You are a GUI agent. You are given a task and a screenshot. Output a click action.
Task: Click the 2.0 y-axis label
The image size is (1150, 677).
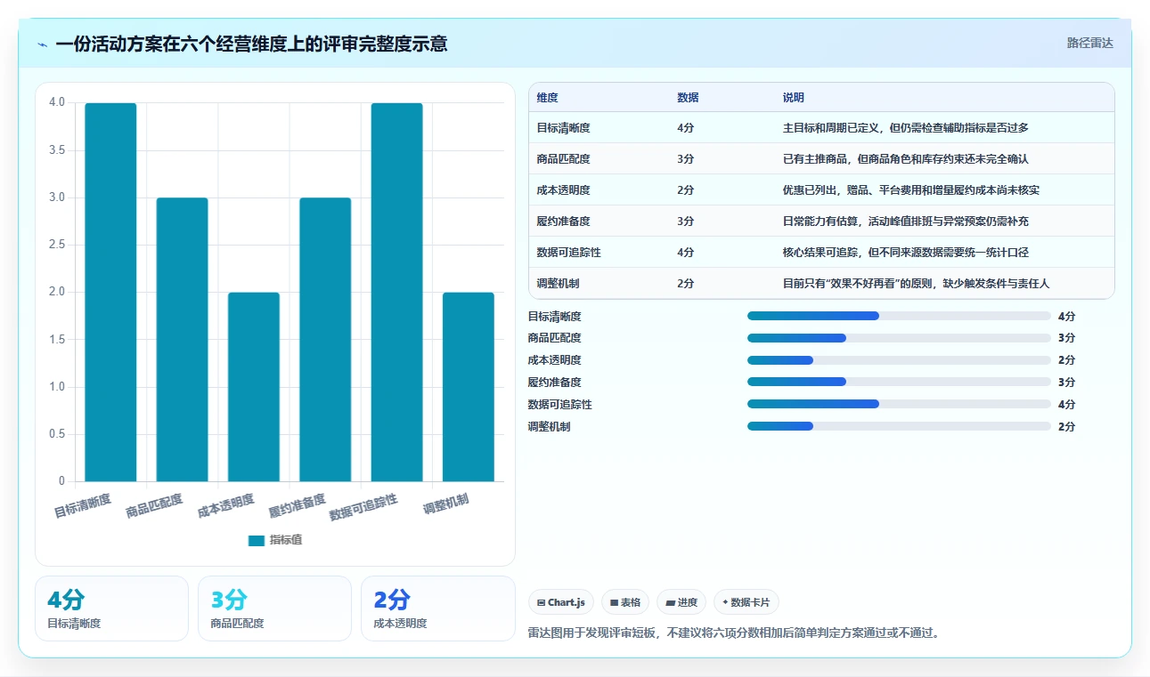pos(57,292)
